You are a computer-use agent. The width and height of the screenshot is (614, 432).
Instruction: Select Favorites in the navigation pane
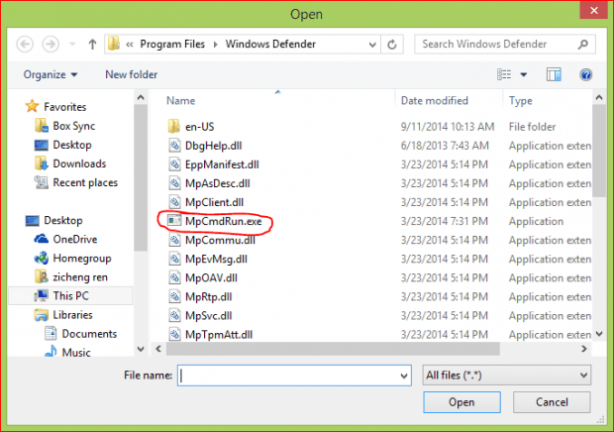(64, 107)
